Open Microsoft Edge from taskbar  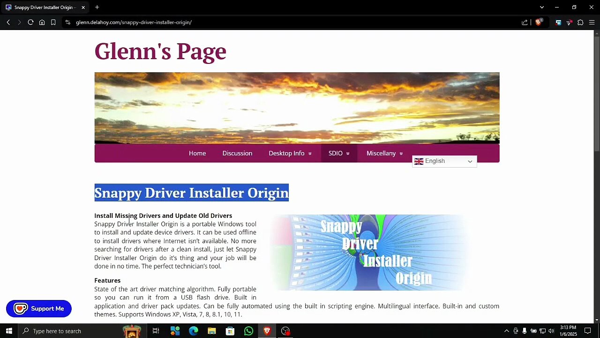[193, 331]
